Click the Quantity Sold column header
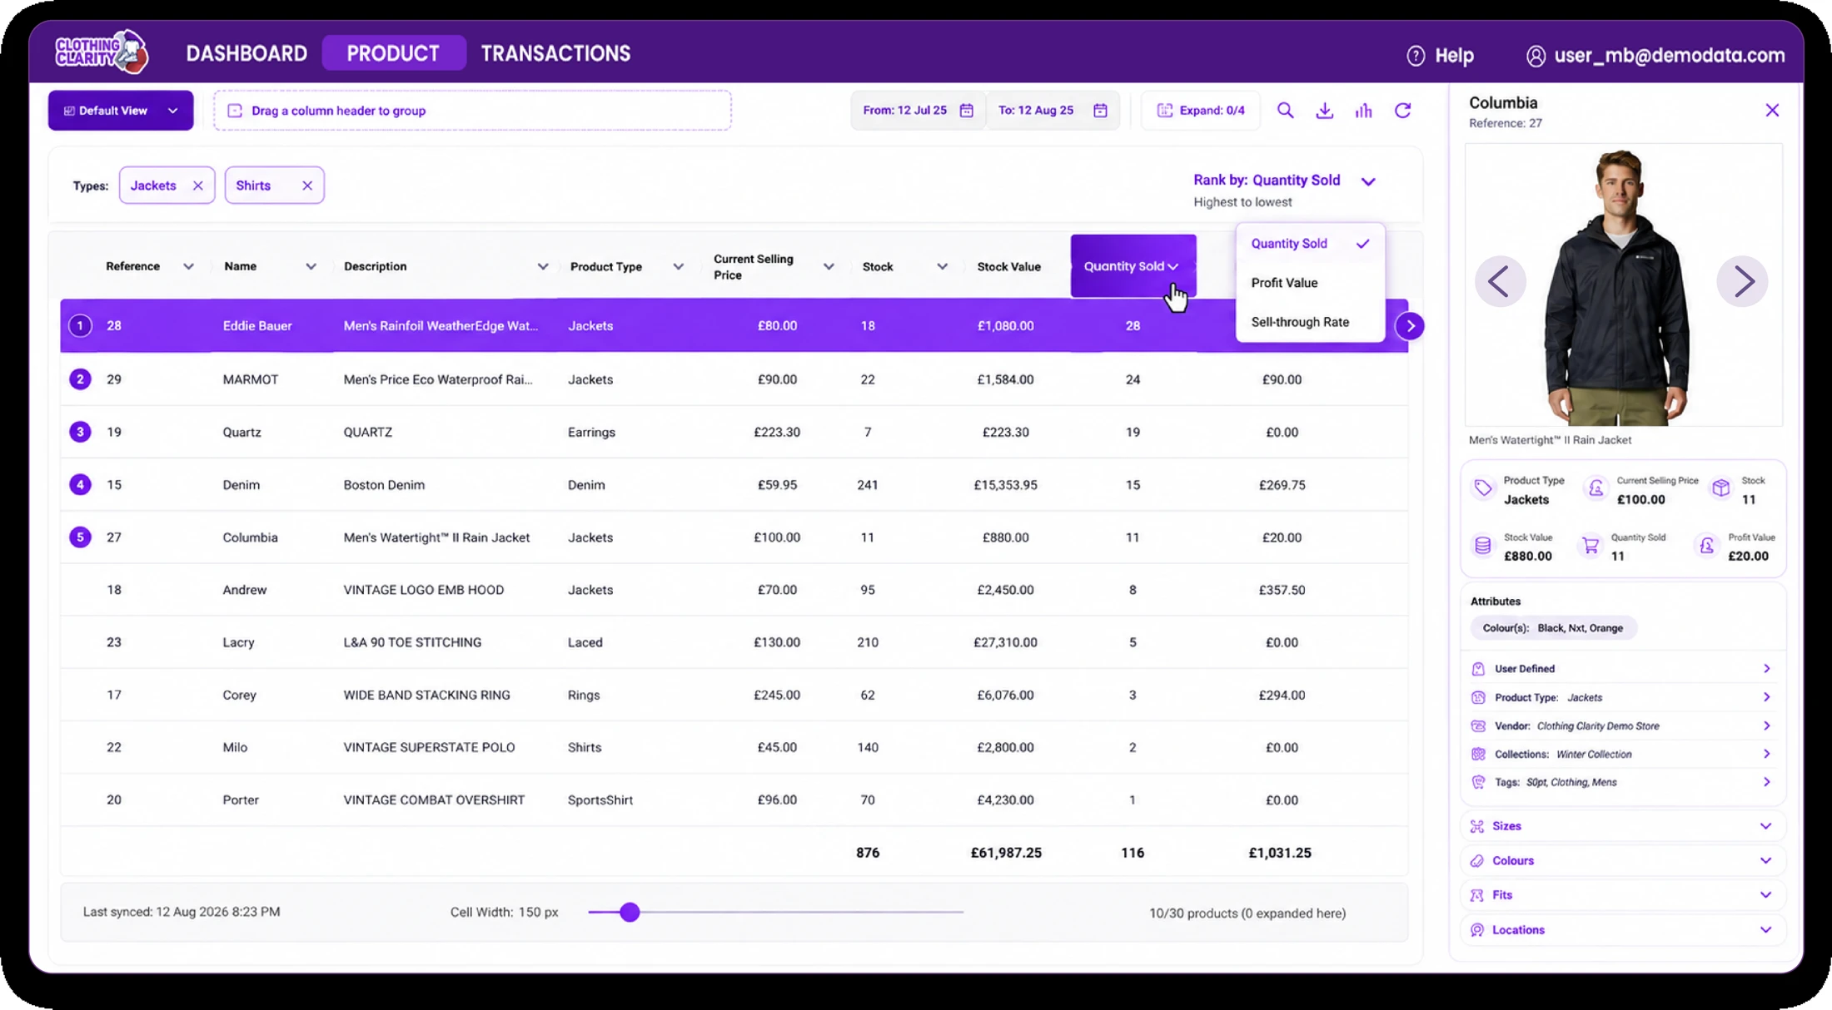Viewport: 1832px width, 1010px height. point(1133,266)
